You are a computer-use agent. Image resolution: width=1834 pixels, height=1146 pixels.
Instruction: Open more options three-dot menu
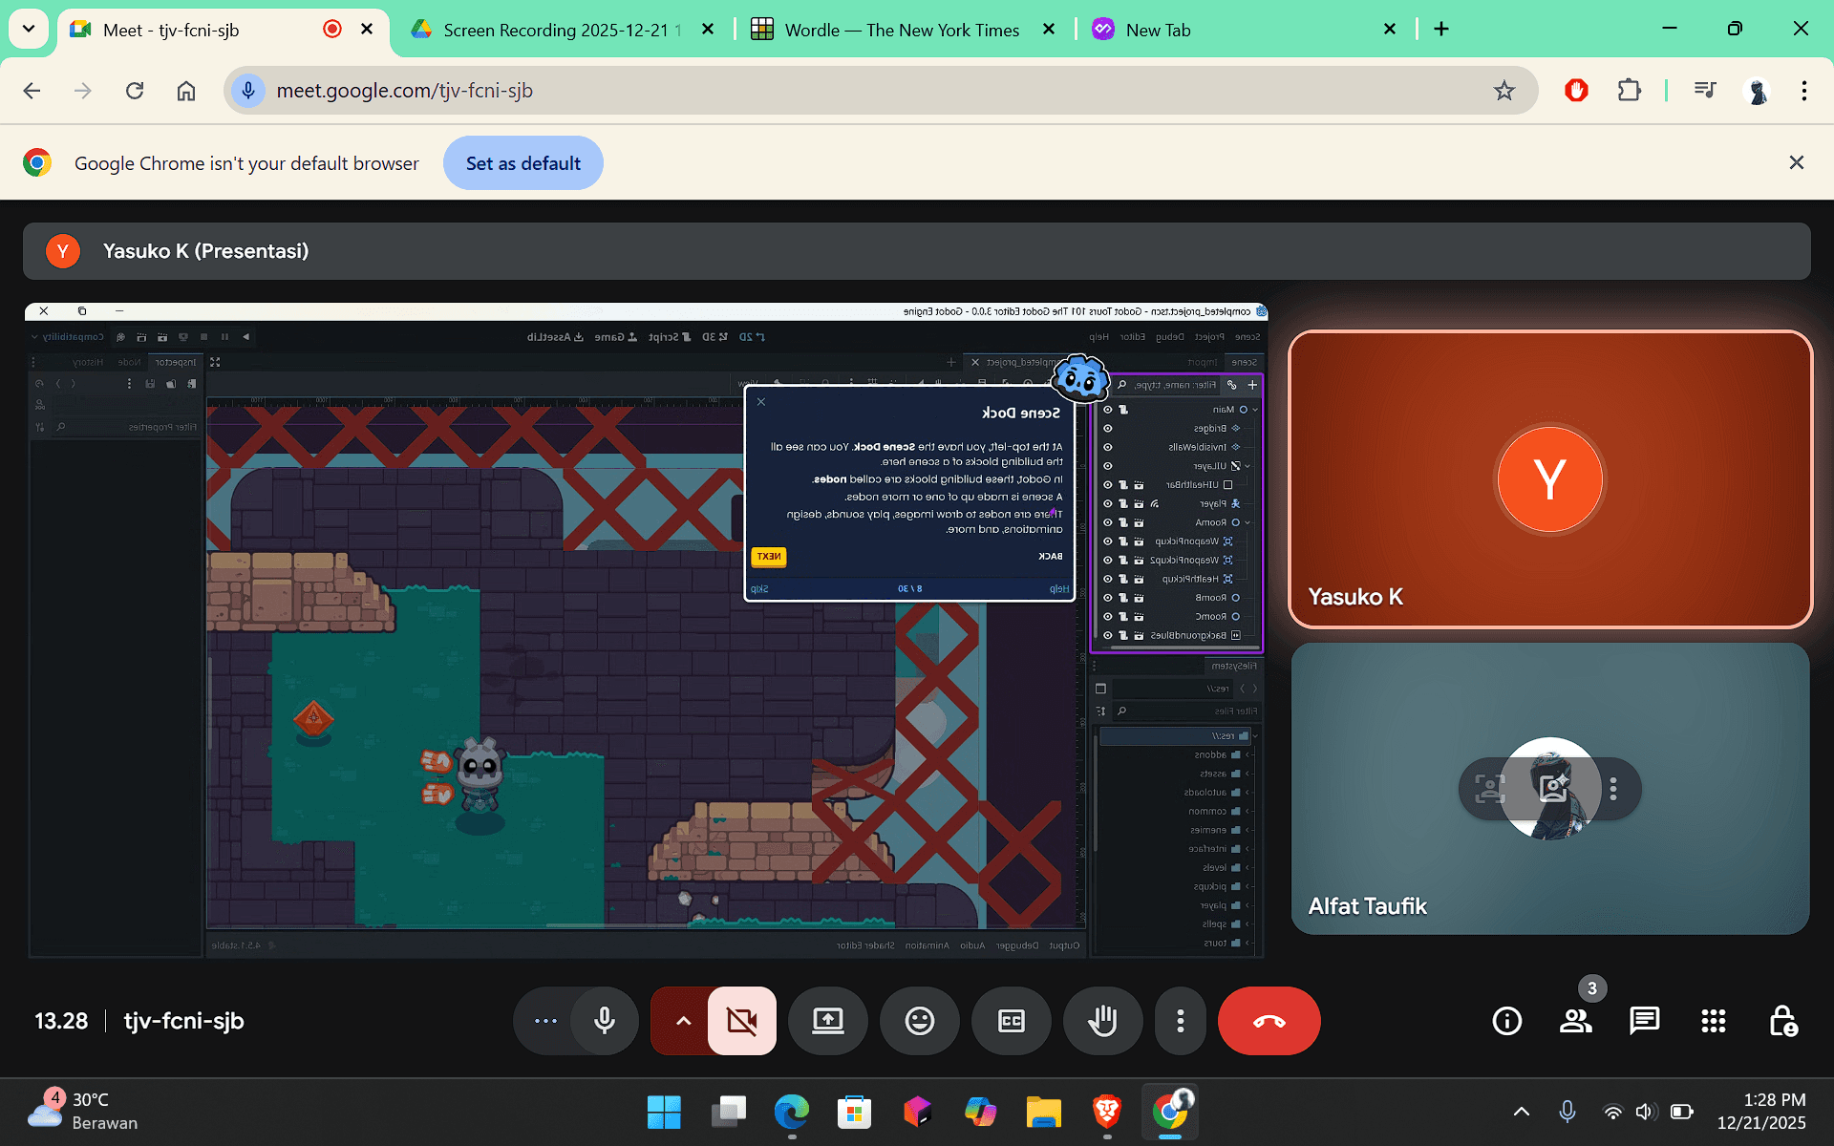coord(1180,1021)
